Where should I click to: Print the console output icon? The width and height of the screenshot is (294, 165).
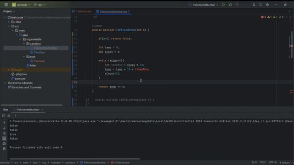[4, 143]
